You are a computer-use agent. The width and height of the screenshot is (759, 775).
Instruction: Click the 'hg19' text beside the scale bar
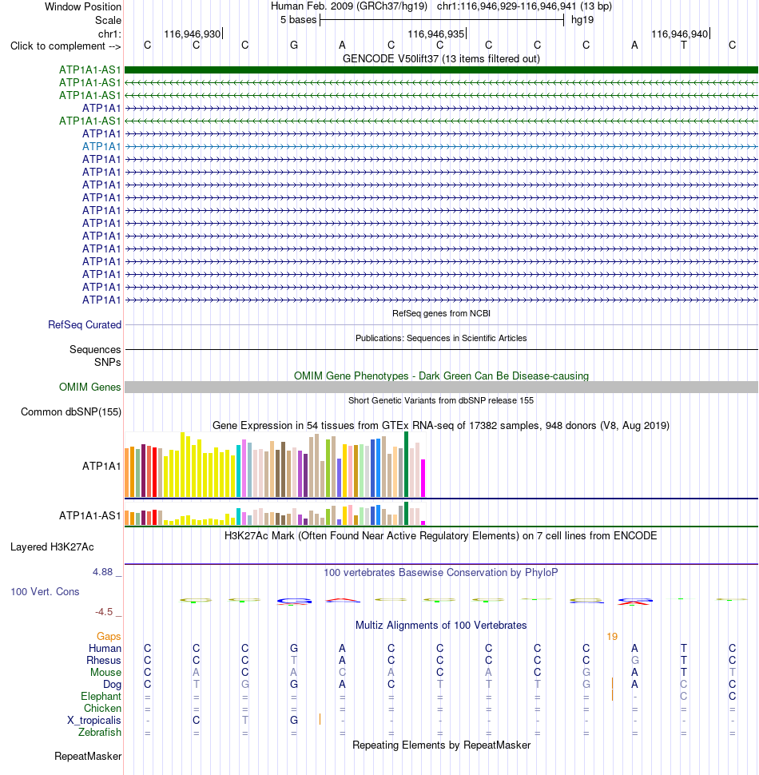[582, 20]
